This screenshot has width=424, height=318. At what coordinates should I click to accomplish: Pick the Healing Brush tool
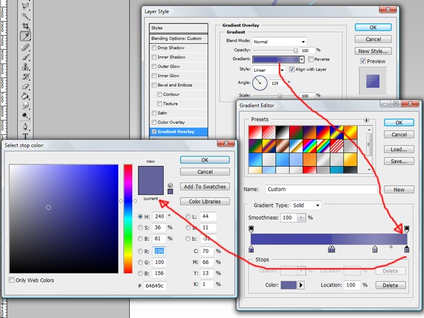pos(25,47)
